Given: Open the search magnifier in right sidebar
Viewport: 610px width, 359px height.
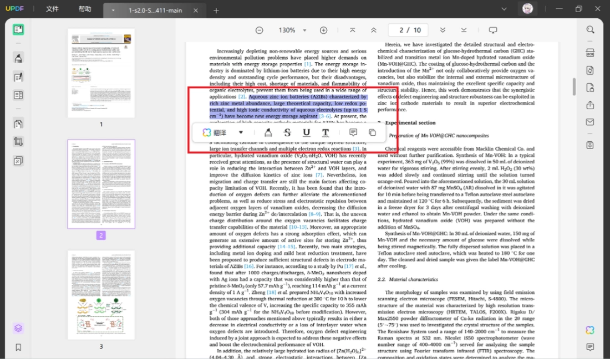Looking at the screenshot, I should coord(590,30).
